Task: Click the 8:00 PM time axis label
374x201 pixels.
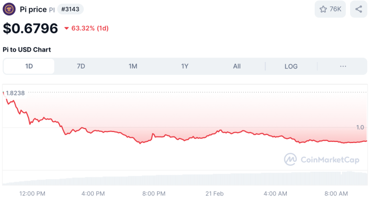Action: coord(154,193)
